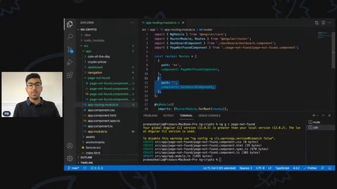Change the LF end-of-line sequence
This screenshot has width=337, height=189.
pyautogui.click(x=270, y=168)
